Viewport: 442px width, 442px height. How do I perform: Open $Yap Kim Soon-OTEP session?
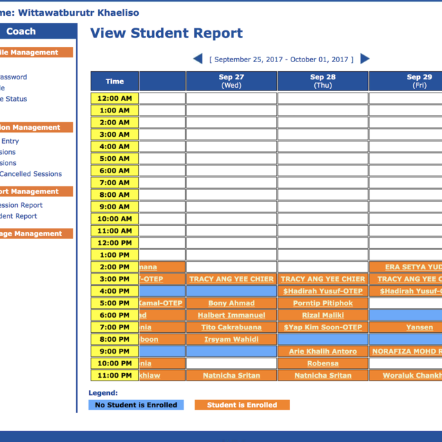pyautogui.click(x=323, y=327)
